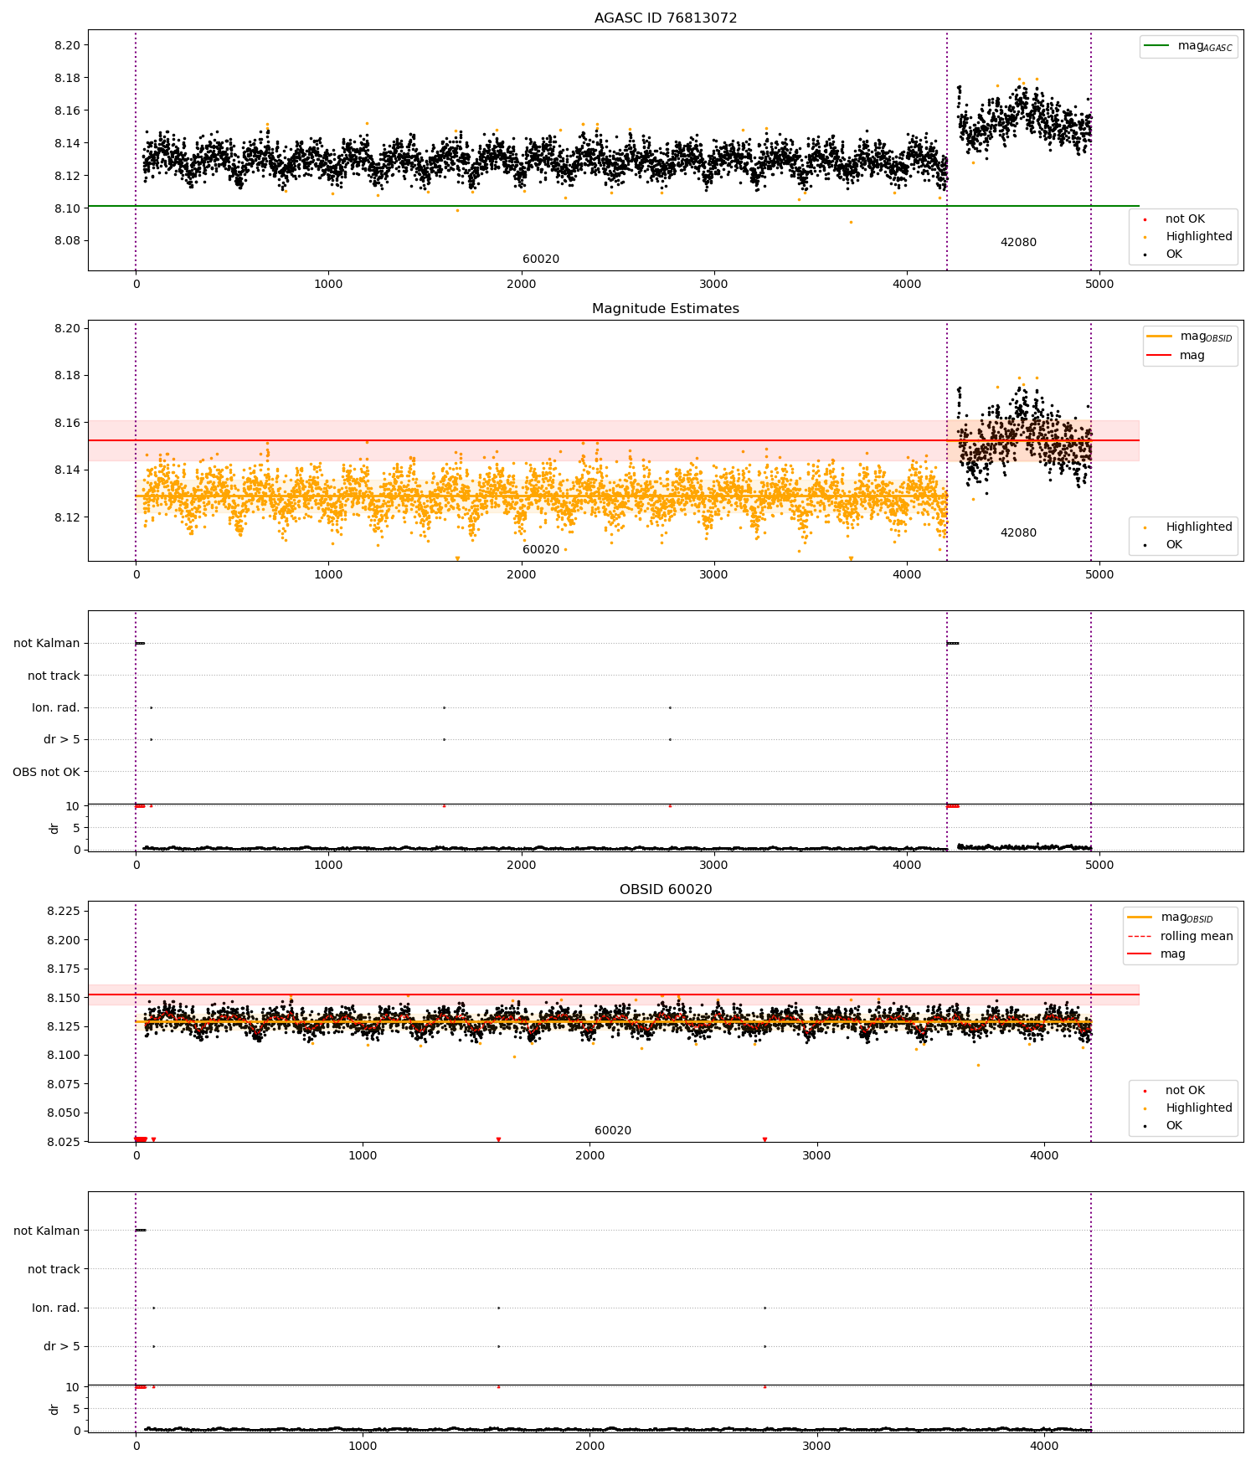Click the 8.175 y-axis tick label
The height and width of the screenshot is (1465, 1256).
pos(63,969)
